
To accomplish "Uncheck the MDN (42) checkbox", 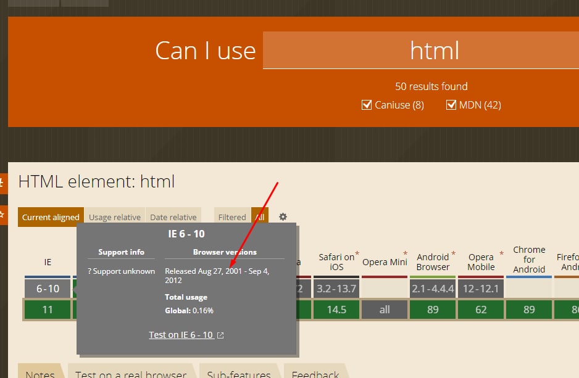I will (x=451, y=105).
